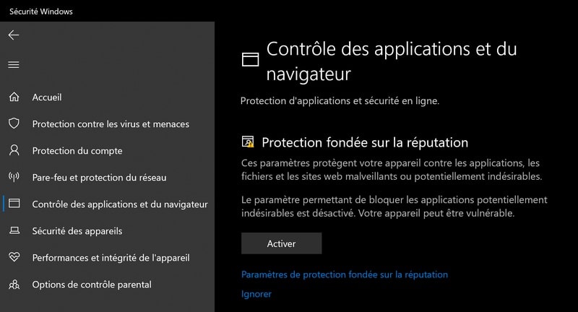Click the back arrow icon
Screen dimensions: 578x312
click(14, 35)
